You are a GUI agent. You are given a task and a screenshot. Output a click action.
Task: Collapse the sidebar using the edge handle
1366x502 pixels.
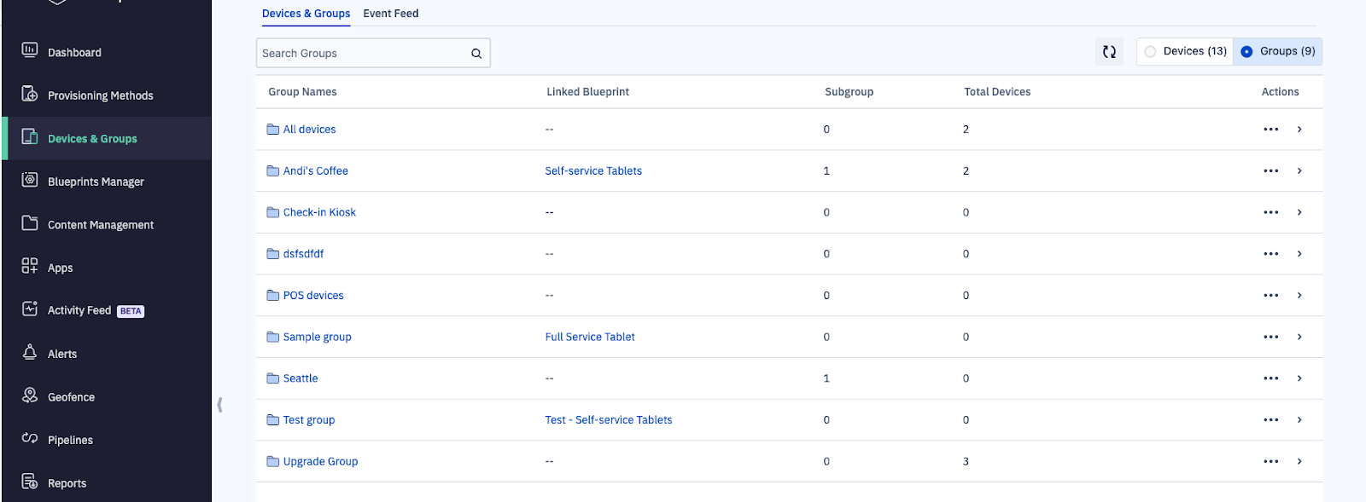(219, 405)
